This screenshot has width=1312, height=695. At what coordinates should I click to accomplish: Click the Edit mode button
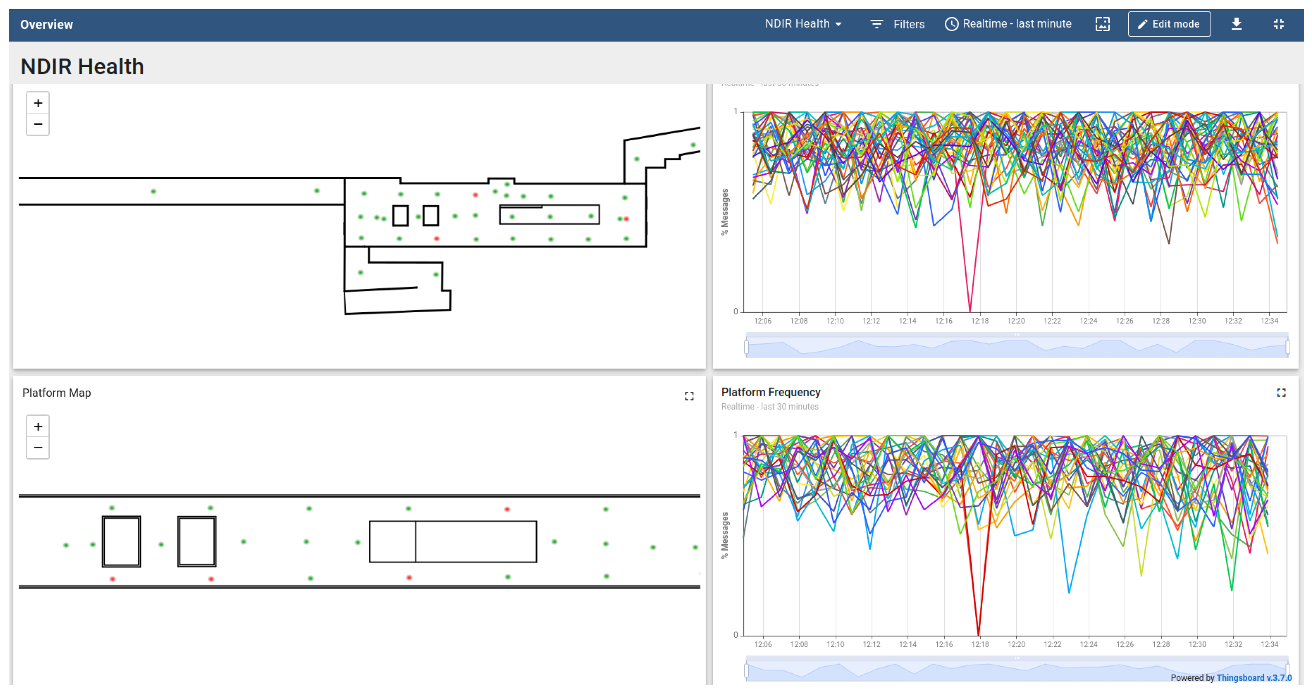tap(1169, 24)
